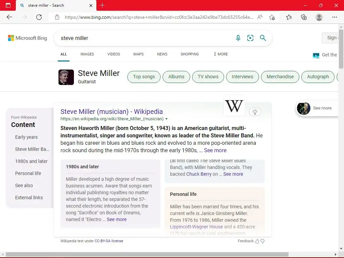The width and height of the screenshot is (344, 258).
Task: Open the MORE search categories menu
Action: [221, 54]
